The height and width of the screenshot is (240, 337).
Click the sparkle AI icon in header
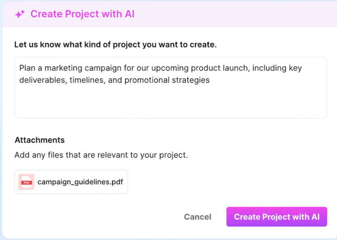(20, 14)
